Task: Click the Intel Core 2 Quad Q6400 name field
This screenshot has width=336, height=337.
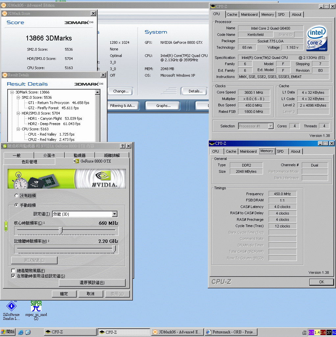Action: click(x=271, y=28)
